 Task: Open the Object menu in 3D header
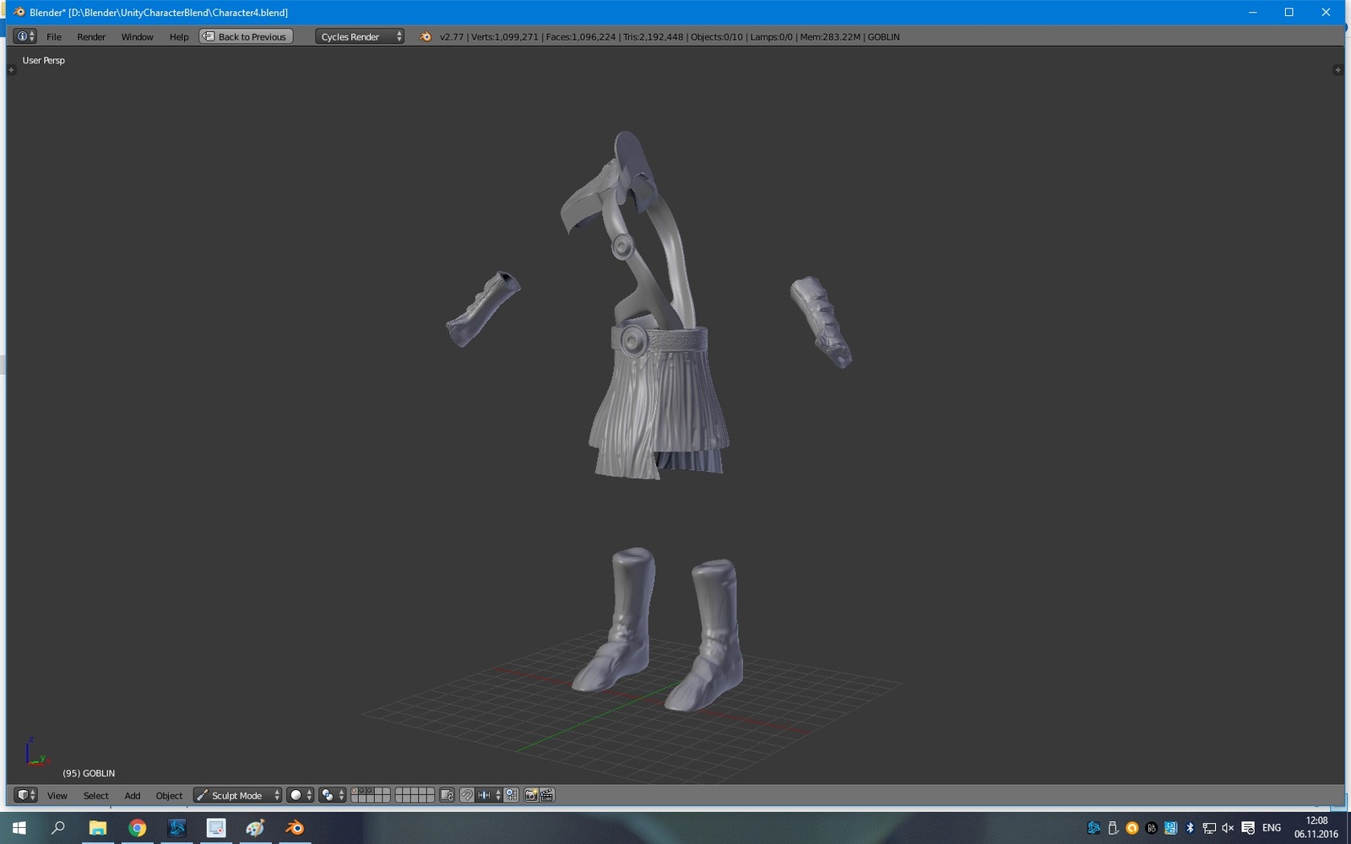point(169,796)
